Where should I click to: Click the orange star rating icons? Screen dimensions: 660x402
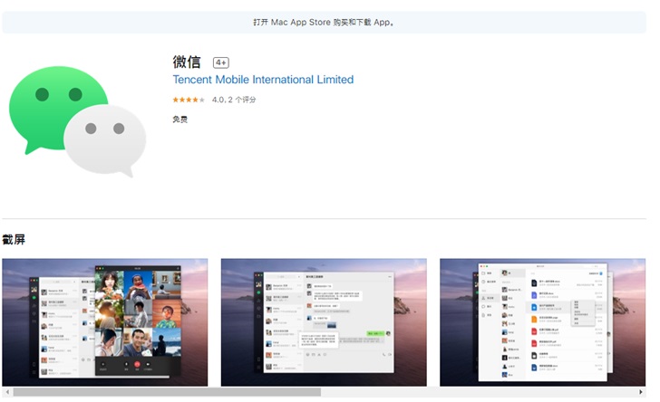[189, 100]
